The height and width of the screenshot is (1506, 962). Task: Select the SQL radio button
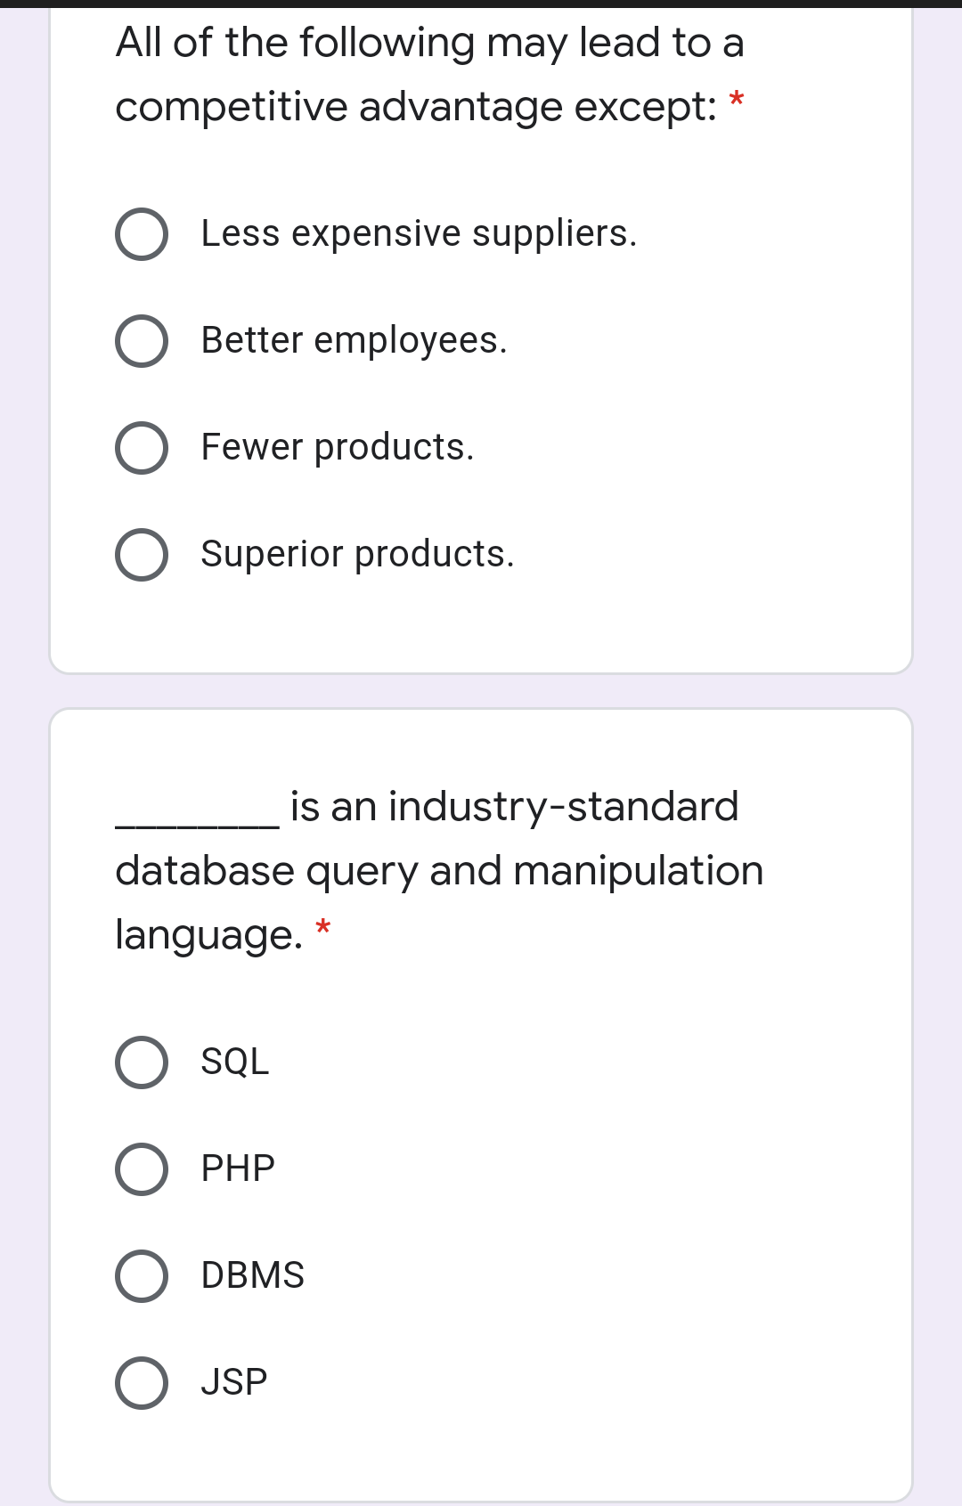coord(142,1062)
